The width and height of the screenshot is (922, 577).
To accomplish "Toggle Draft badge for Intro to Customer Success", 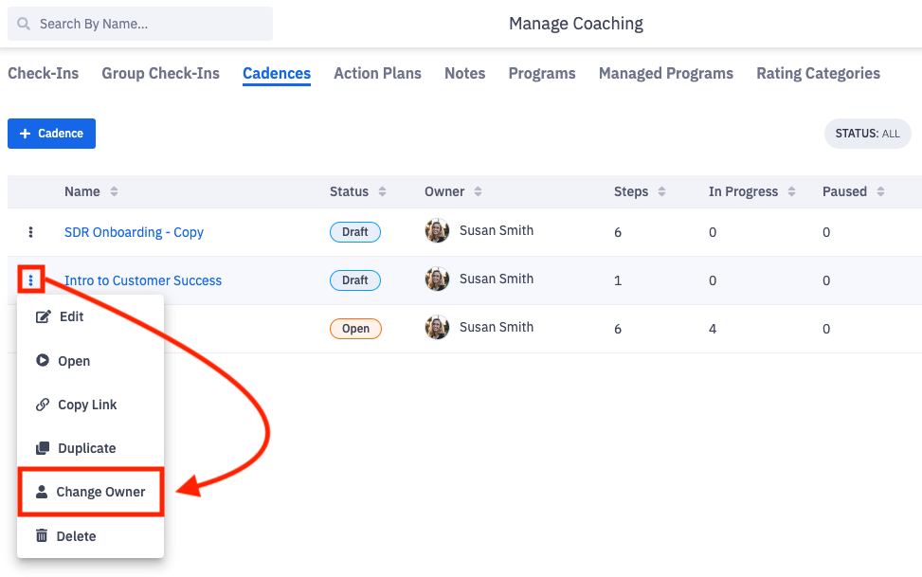I will pos(354,279).
